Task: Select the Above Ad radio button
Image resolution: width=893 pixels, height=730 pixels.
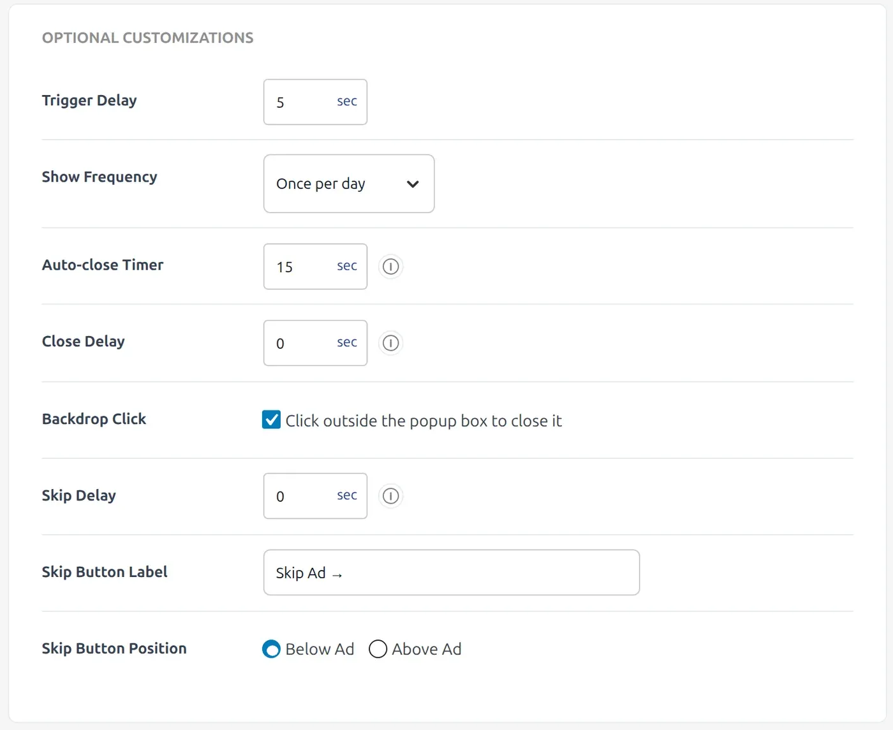Action: 378,649
